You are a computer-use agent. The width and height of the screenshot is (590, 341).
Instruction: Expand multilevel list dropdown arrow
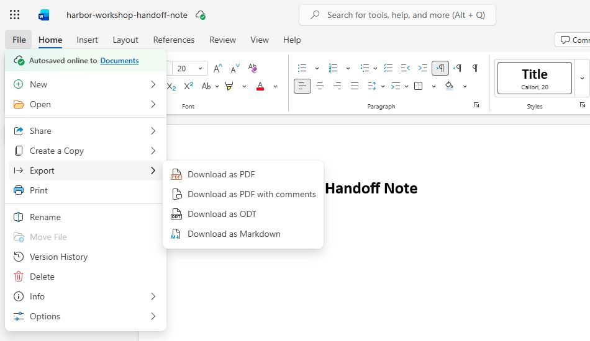click(375, 68)
